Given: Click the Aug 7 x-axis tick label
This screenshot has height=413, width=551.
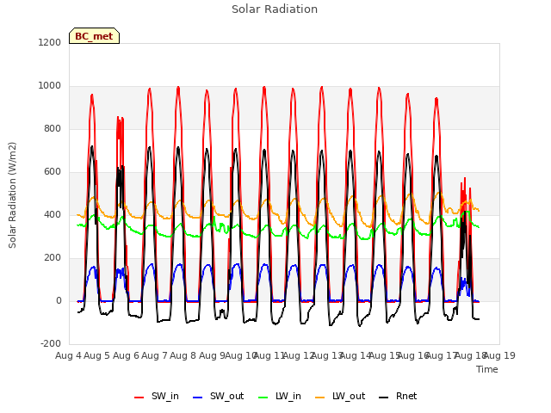Looking at the screenshot, I should click(154, 355).
